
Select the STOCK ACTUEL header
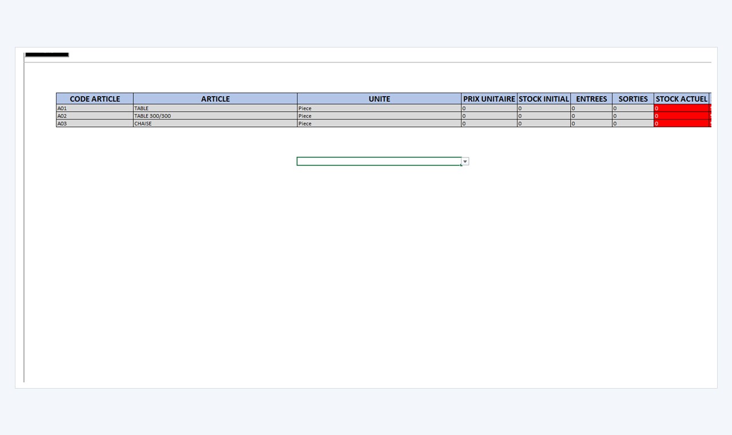pyautogui.click(x=682, y=99)
